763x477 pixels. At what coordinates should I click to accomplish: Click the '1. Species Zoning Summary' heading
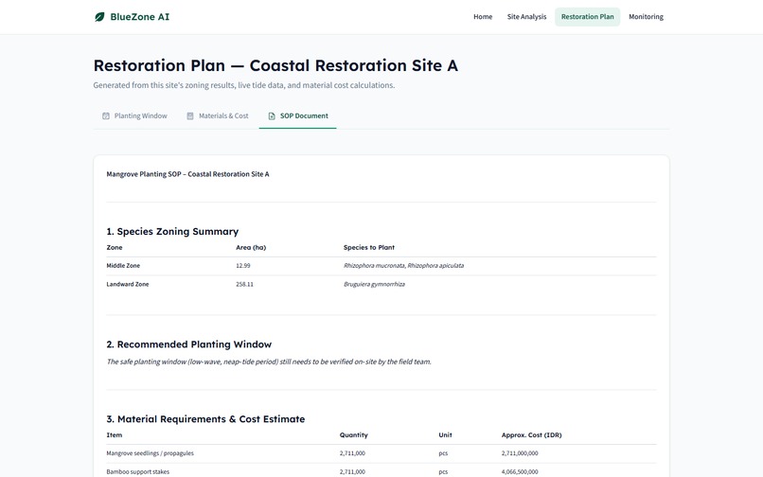tap(172, 231)
